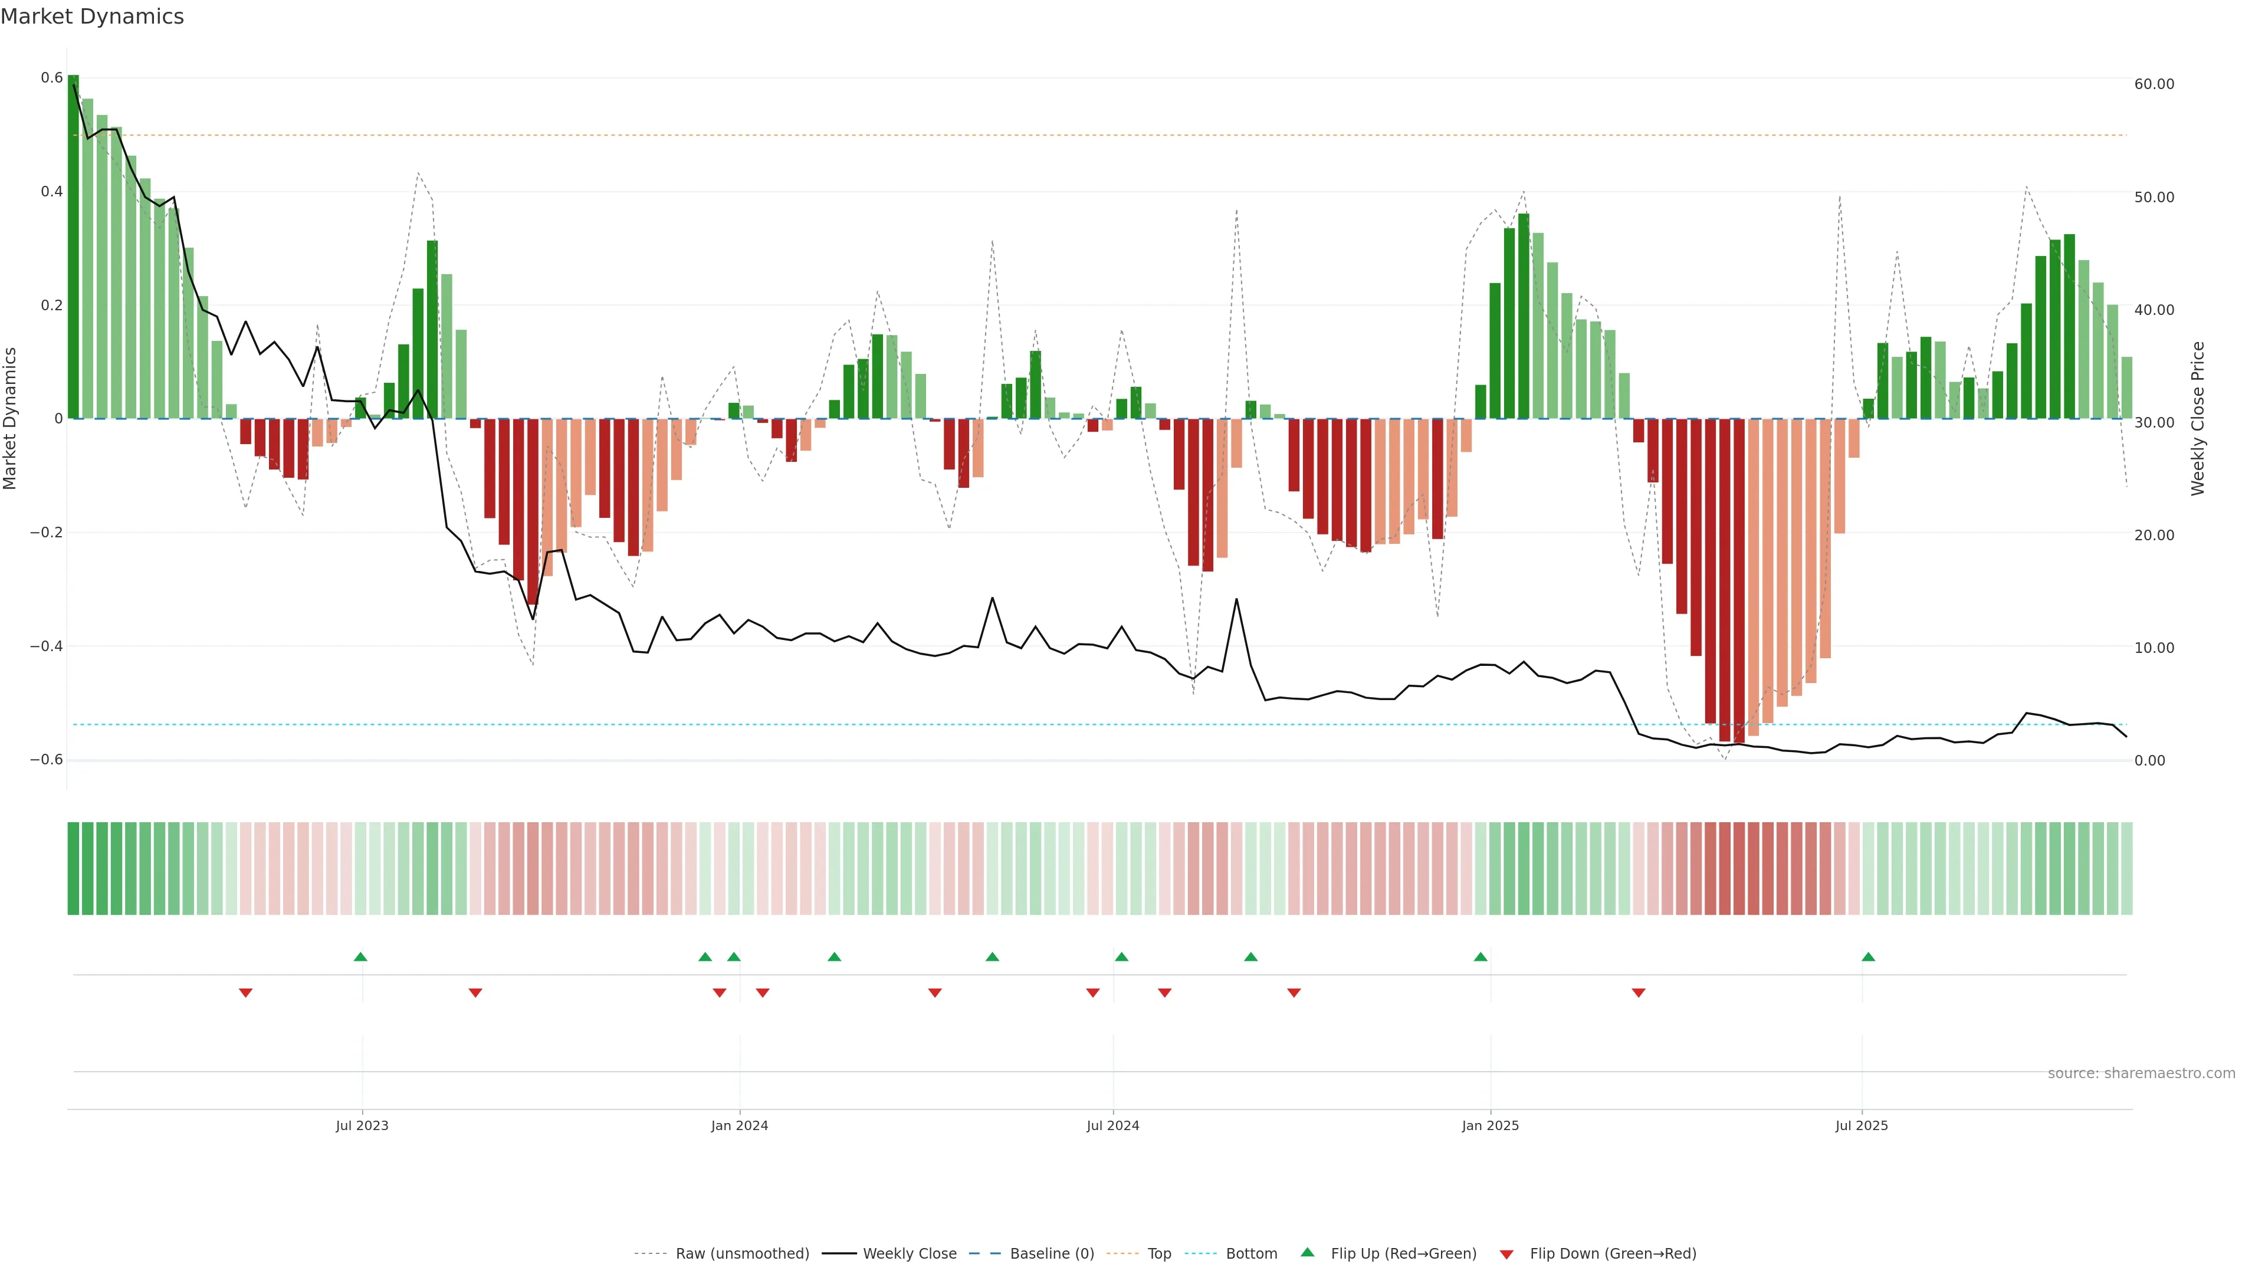Toggle the Weekly Close series in the legend
This screenshot has width=2265, height=1274.
click(909, 1254)
